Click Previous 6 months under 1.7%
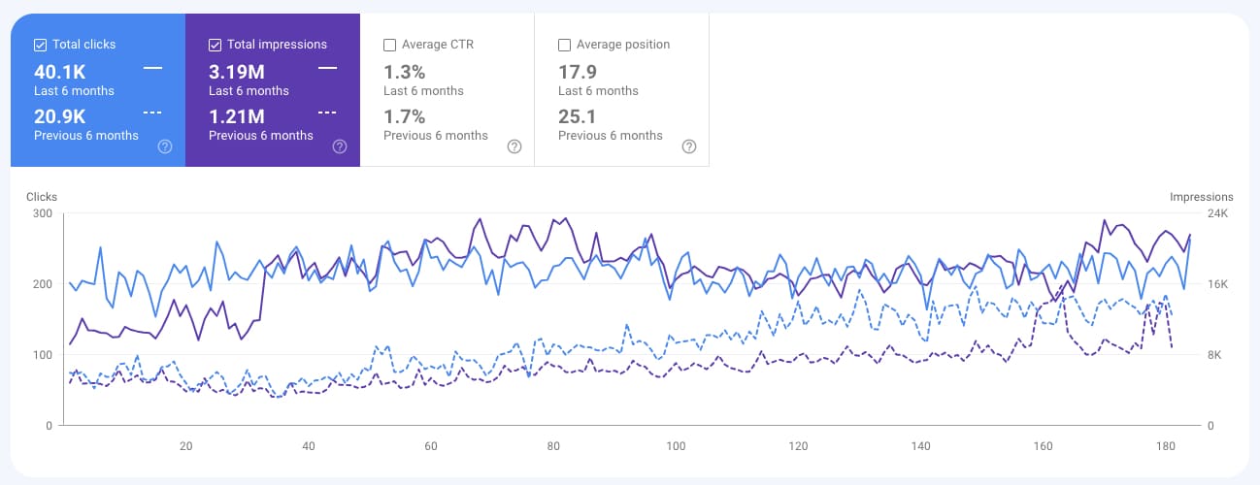The width and height of the screenshot is (1260, 485). (x=436, y=136)
